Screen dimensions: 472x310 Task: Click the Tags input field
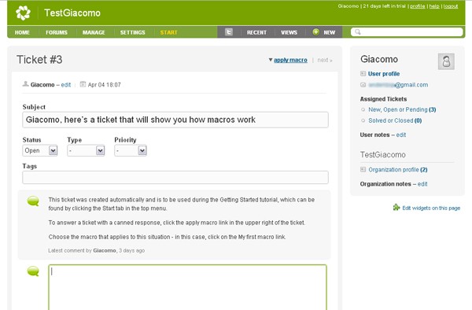pyautogui.click(x=175, y=177)
